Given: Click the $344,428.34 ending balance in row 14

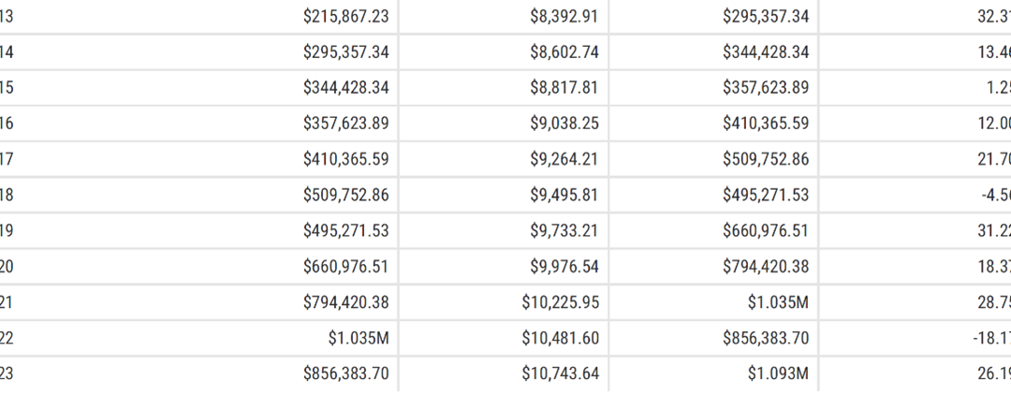Looking at the screenshot, I should point(766,51).
